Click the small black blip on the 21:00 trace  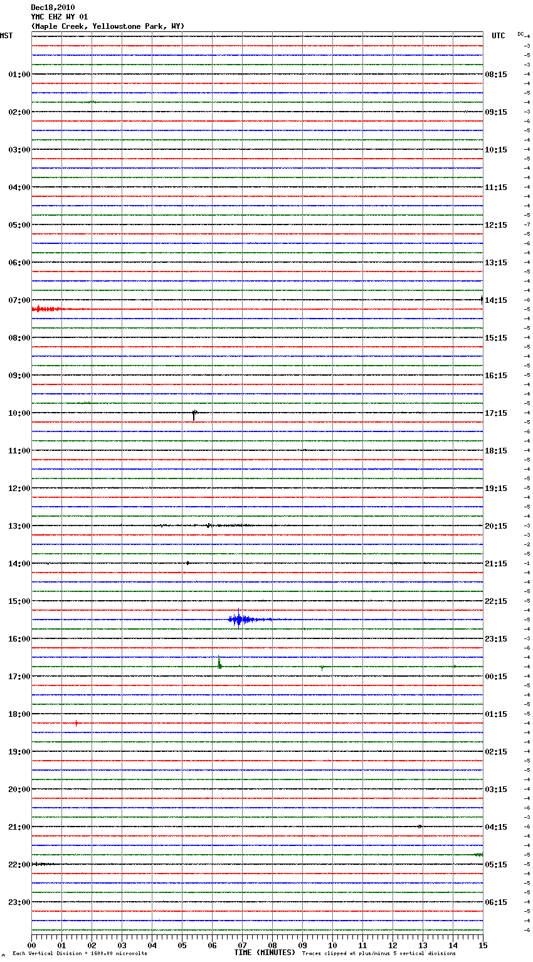coord(420,827)
